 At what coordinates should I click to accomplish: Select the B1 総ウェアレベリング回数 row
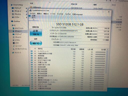67,84
